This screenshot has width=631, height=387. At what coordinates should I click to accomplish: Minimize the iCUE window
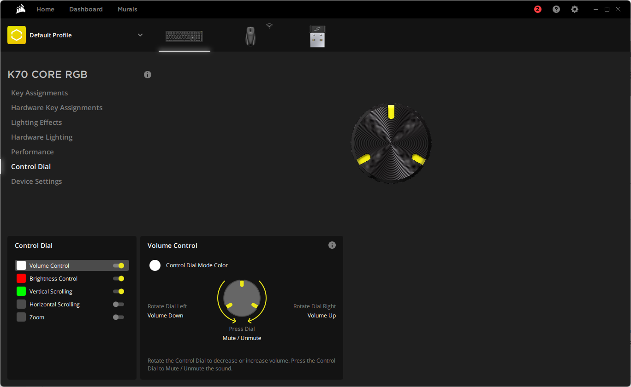[x=595, y=9]
